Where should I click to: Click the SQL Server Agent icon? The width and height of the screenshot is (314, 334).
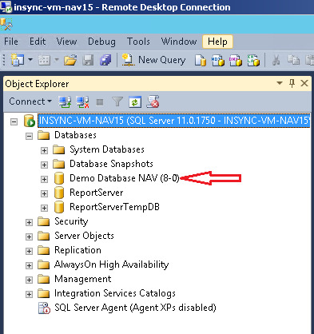[x=44, y=308]
